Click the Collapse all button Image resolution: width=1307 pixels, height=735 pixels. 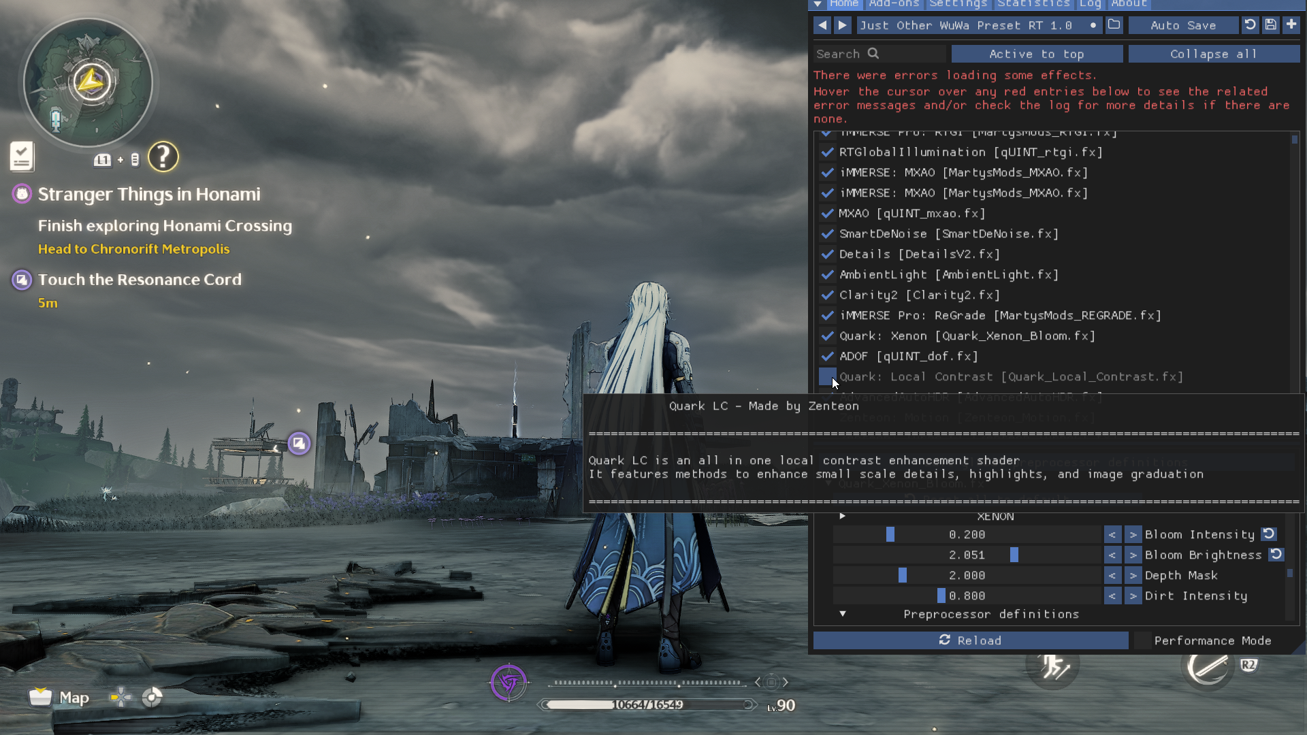[1214, 54]
